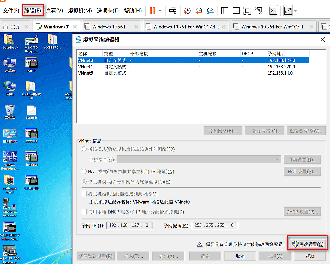
Task: Click the 更改设置(C) button
Action: pos(307,244)
